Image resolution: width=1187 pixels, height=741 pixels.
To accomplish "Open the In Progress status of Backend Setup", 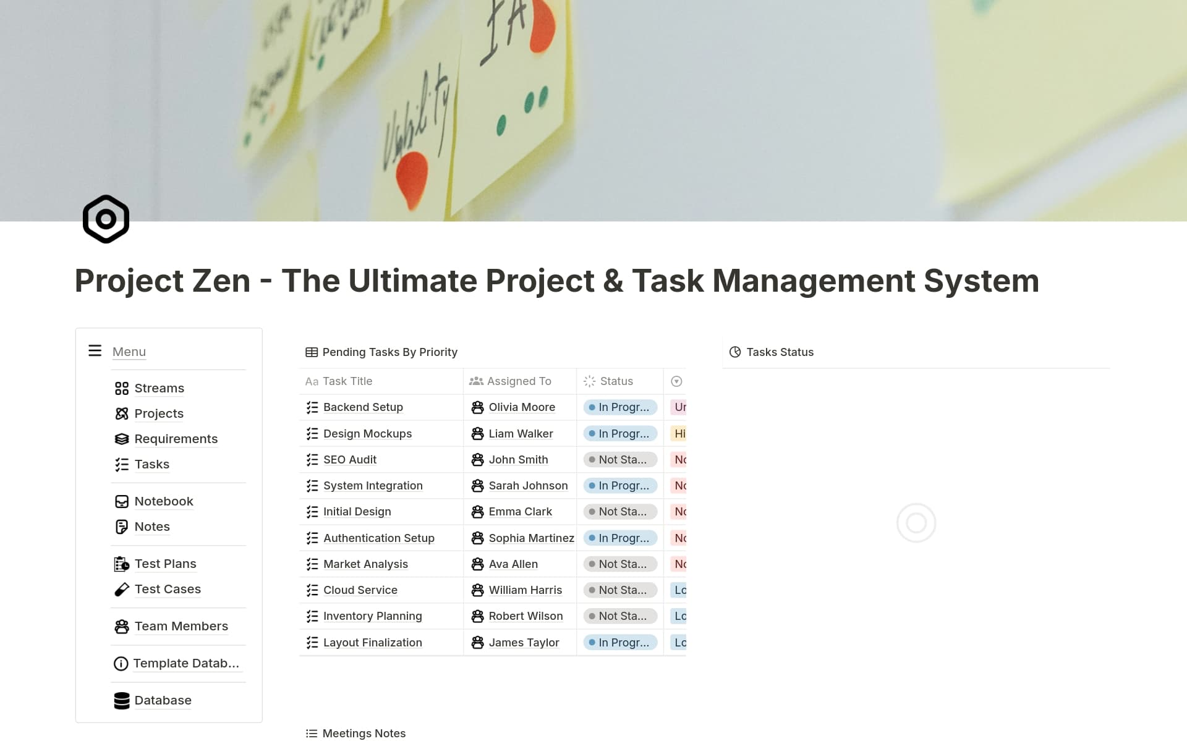I will [620, 407].
